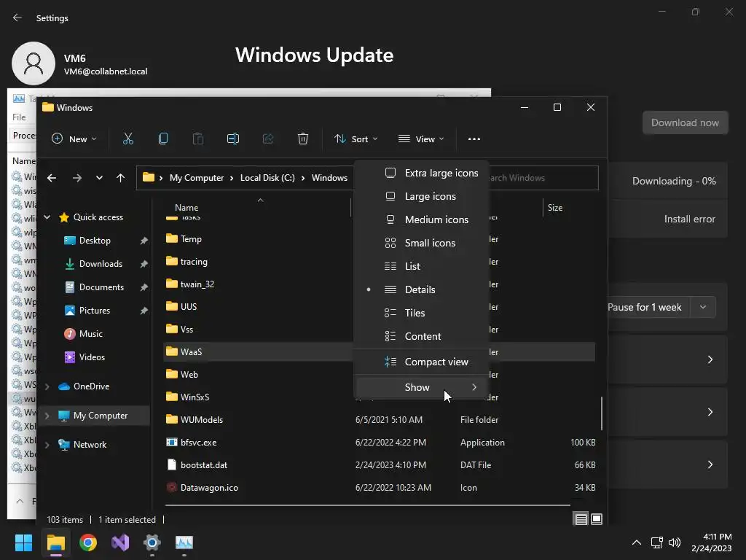The image size is (746, 560).
Task: Choose Small icons view
Action: [x=422, y=243]
